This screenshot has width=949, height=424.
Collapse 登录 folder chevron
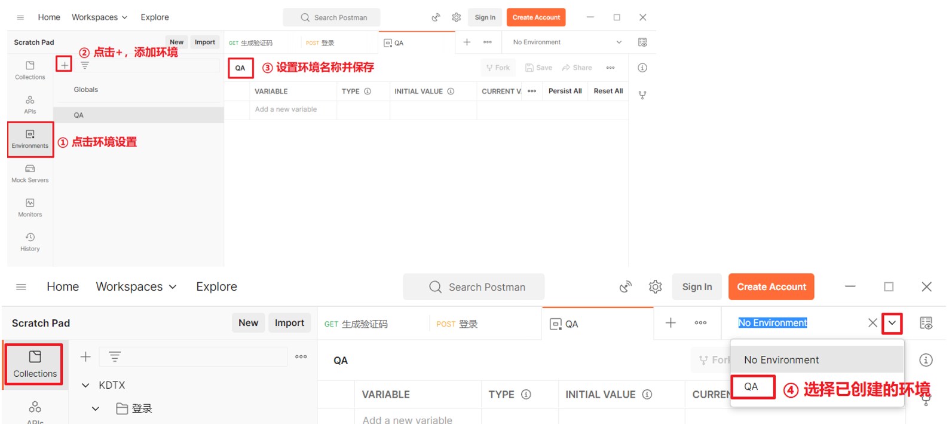95,409
